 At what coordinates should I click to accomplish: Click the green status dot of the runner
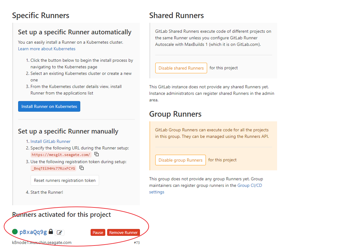click(14, 232)
